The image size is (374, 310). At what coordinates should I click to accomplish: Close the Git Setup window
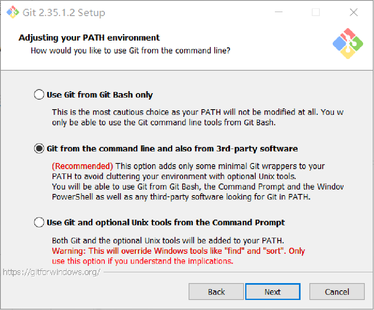coord(354,12)
